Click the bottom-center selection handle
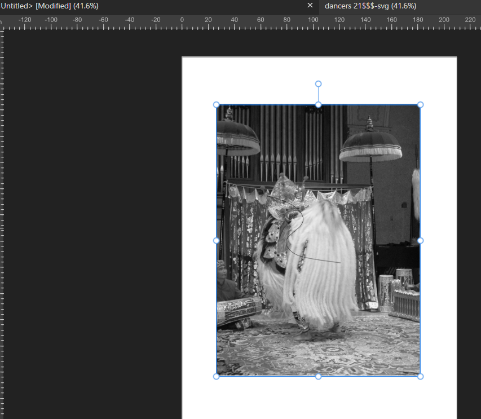Viewport: 481px width, 419px height. pos(318,376)
